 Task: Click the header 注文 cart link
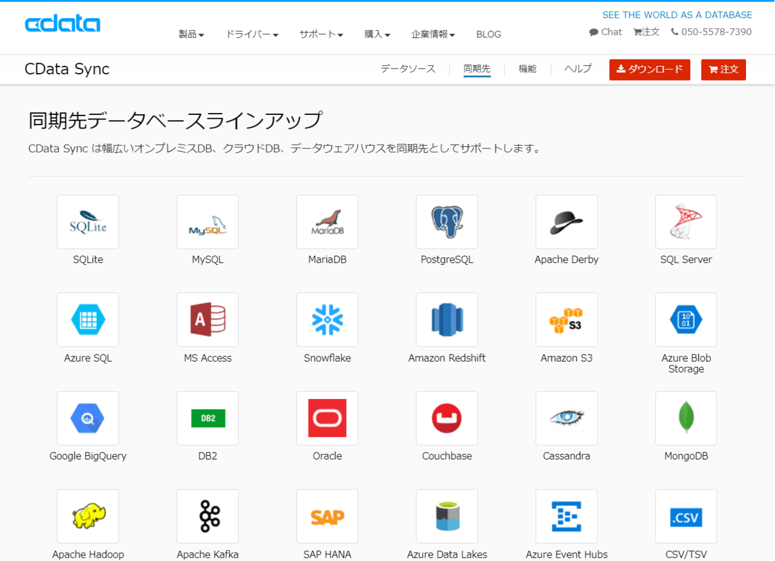click(x=646, y=32)
